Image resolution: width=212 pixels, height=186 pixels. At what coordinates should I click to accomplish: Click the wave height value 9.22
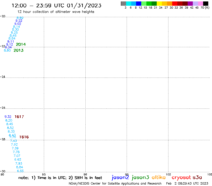pos(19,21)
